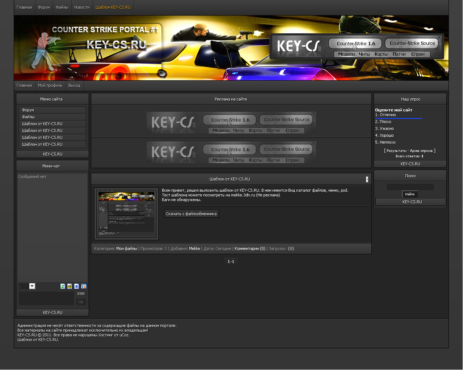463x370 pixels.
Task: Click the Сообщений нет chat messages area
Action: pos(52,228)
